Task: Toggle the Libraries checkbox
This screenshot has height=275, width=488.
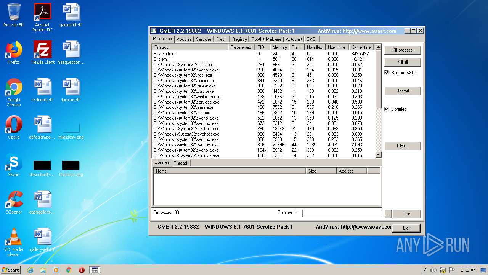Action: [x=387, y=109]
